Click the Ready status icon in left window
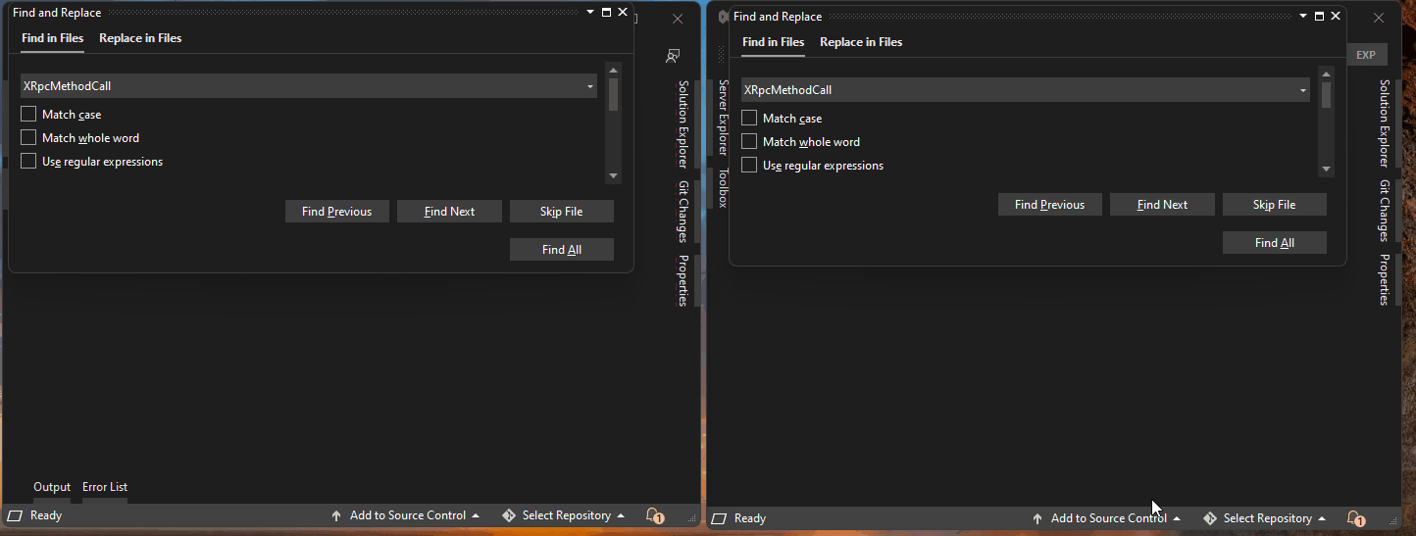 [x=16, y=515]
